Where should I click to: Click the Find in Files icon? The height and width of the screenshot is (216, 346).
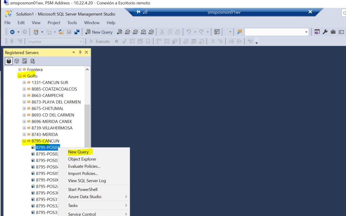(x=240, y=32)
